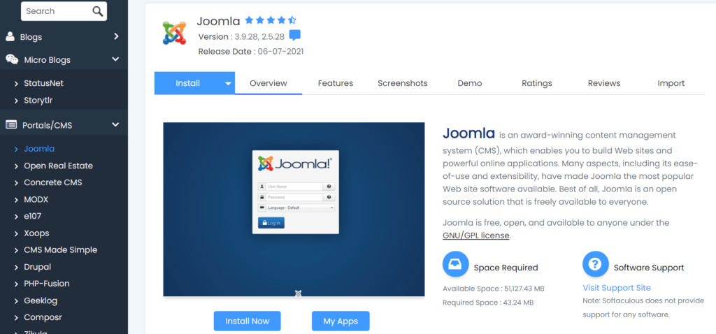
Task: Select e107 in the sidebar
Action: coord(32,217)
